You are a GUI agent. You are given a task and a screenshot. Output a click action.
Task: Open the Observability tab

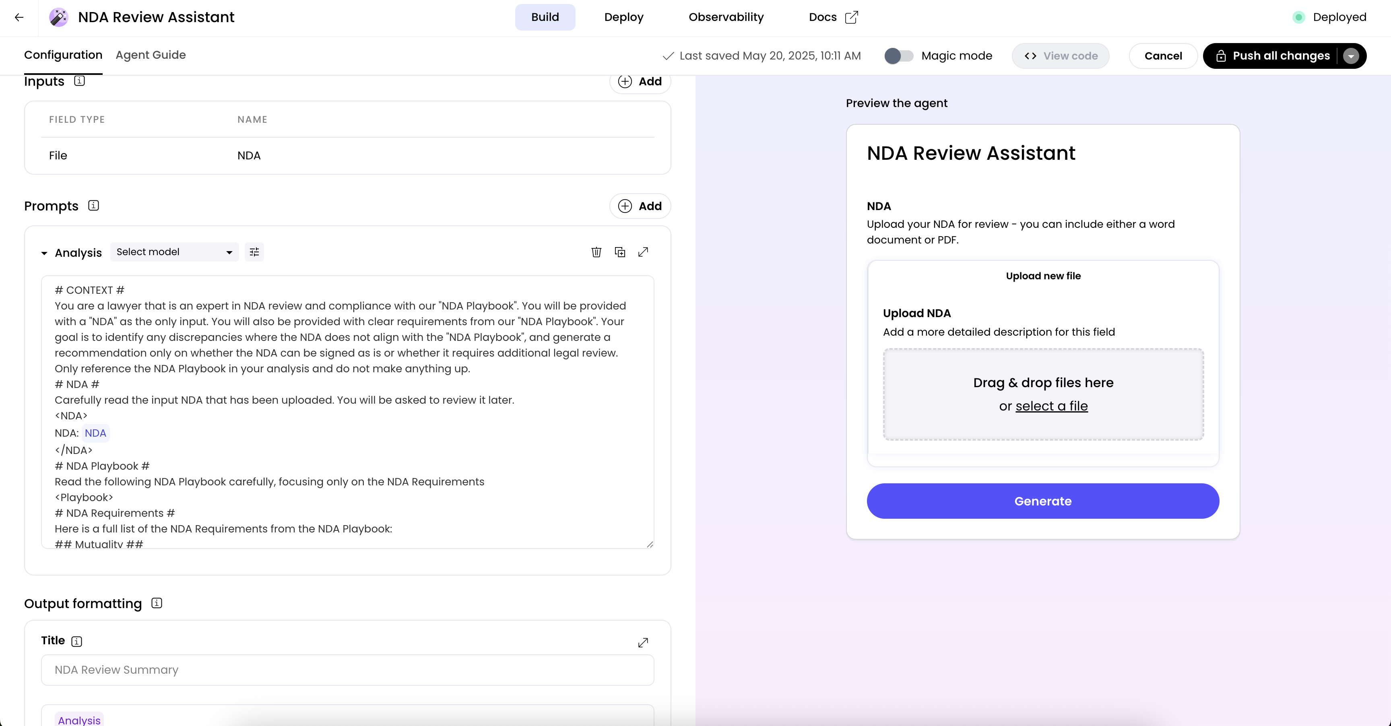click(726, 17)
